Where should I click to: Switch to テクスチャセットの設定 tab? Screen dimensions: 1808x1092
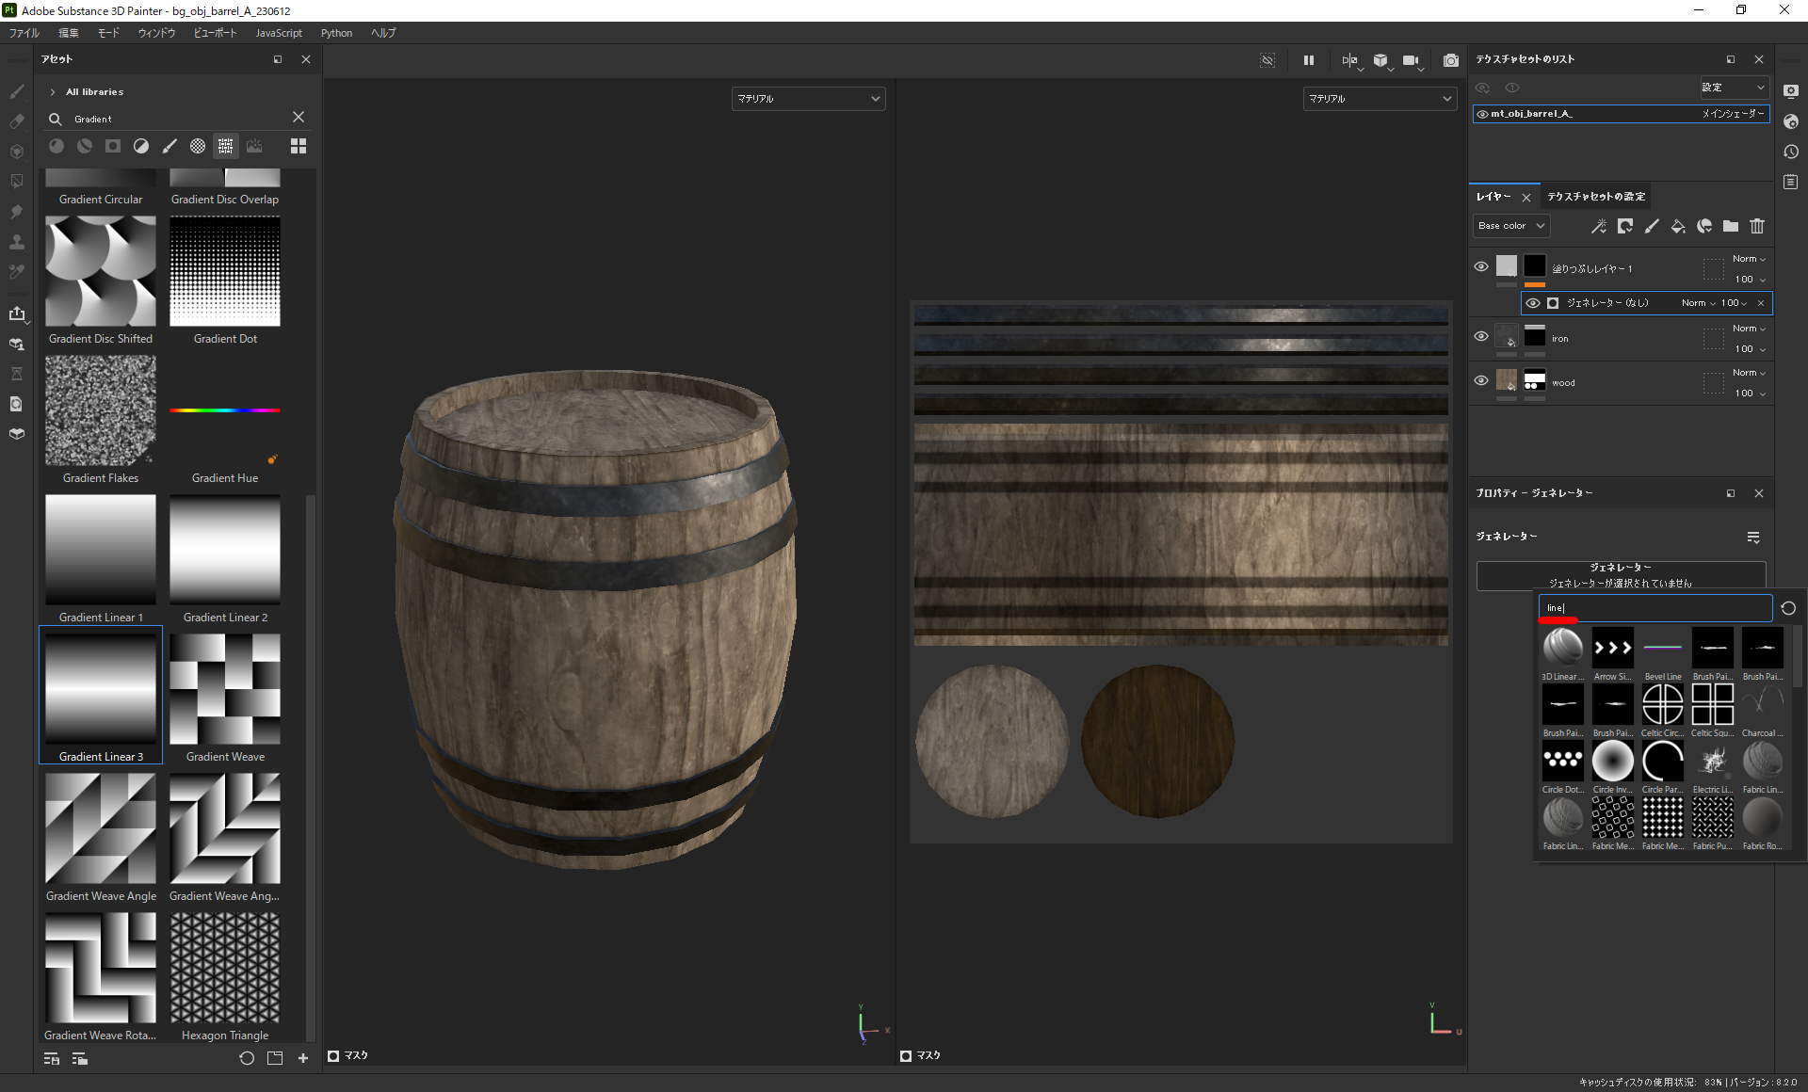pos(1595,197)
